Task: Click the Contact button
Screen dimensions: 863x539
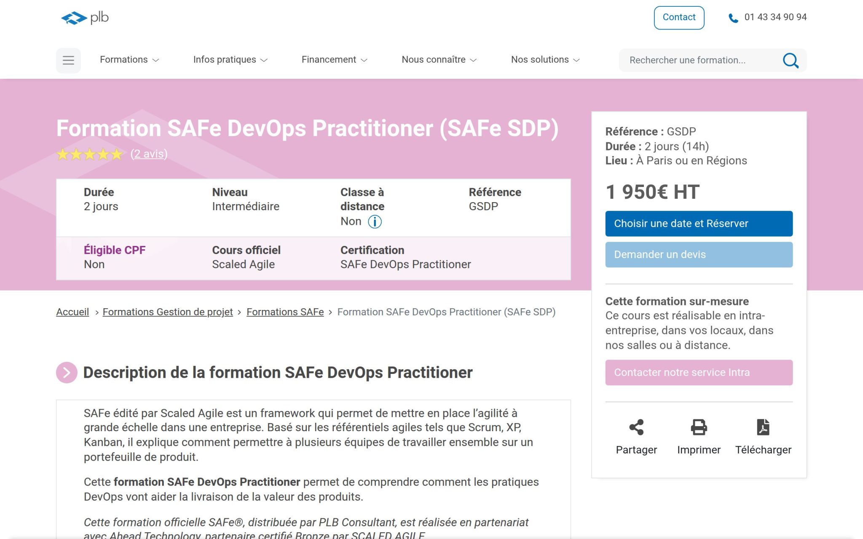Action: [x=679, y=18]
